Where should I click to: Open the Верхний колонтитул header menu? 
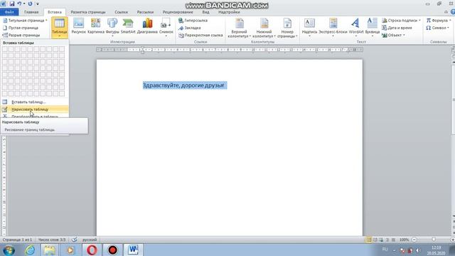[x=239, y=28]
